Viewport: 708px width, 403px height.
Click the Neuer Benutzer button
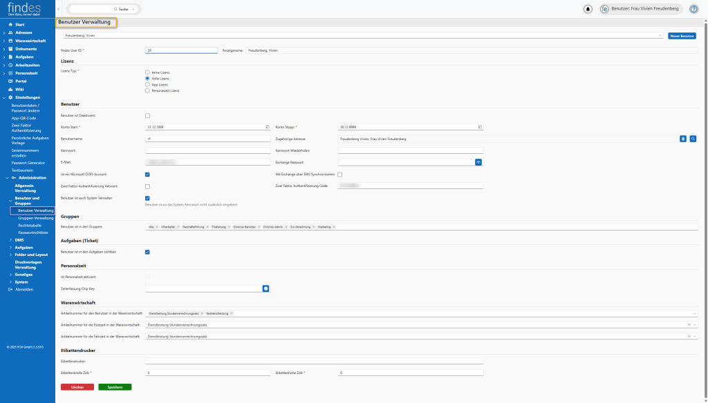pos(682,35)
